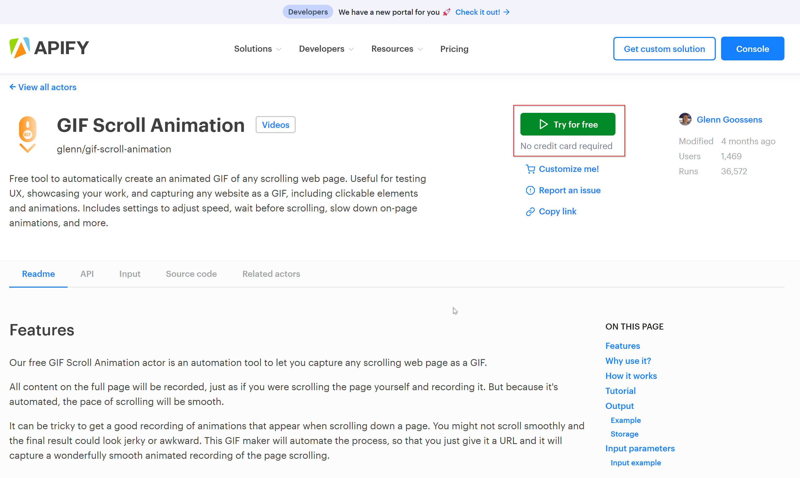800x478 pixels.
Task: Click the chain link icon beside Copy link
Action: (530, 212)
